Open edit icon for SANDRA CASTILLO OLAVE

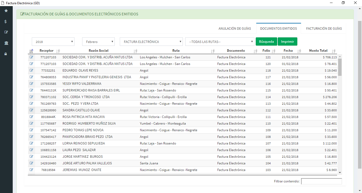point(32,110)
